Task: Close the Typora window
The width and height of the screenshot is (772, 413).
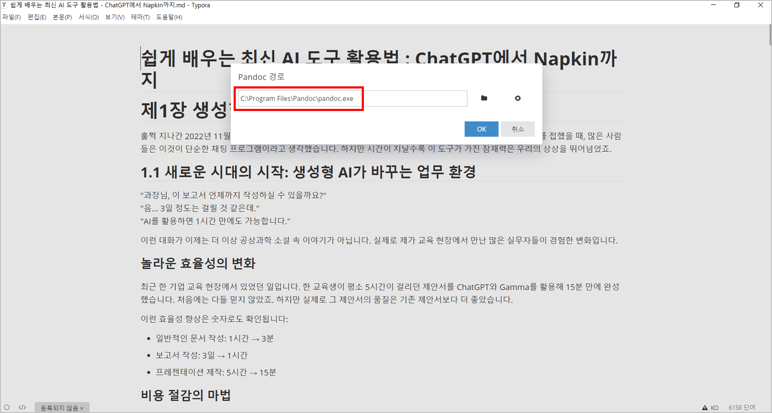Action: (x=761, y=5)
